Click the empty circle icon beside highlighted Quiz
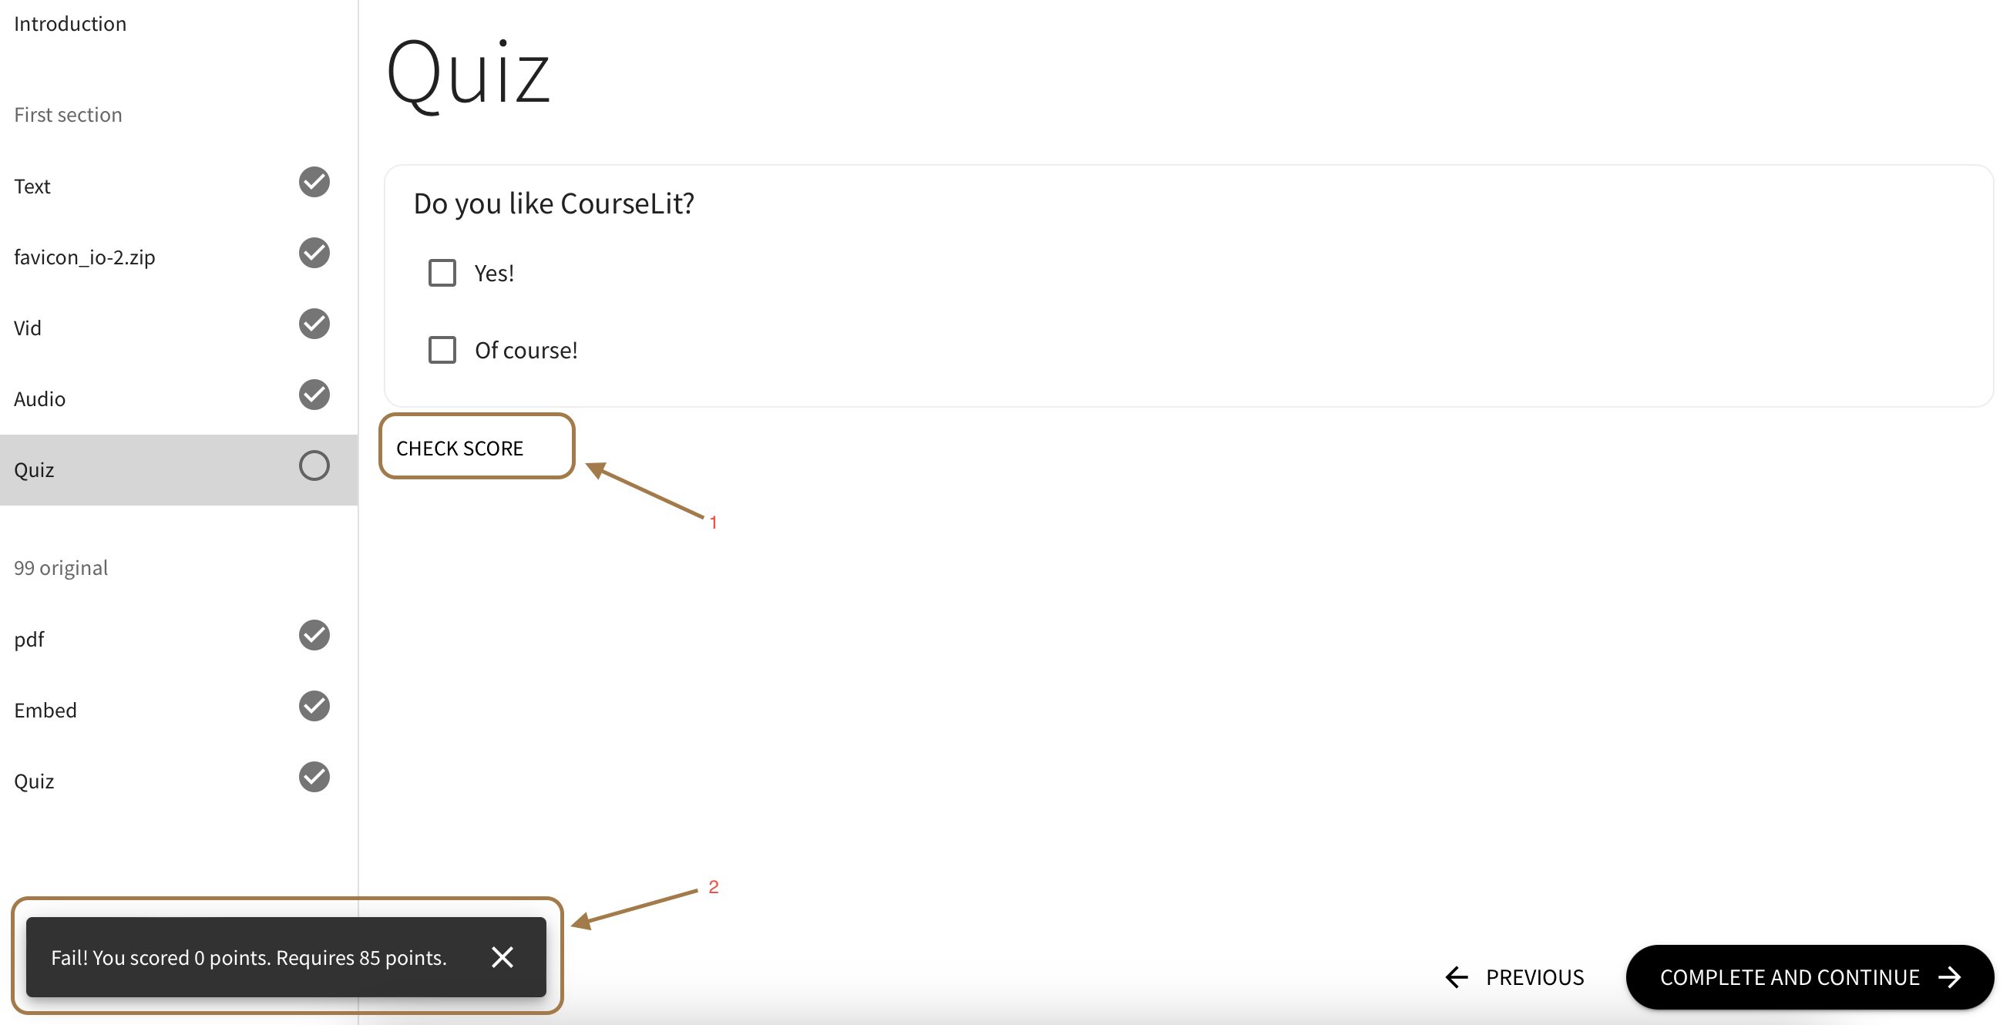This screenshot has height=1025, width=2010. (x=314, y=465)
